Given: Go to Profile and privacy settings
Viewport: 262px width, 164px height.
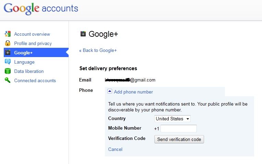Looking at the screenshot, I should [33, 43].
